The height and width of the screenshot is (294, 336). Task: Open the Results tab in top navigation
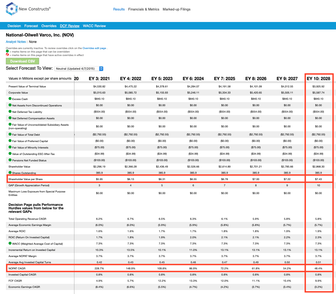tap(119, 9)
